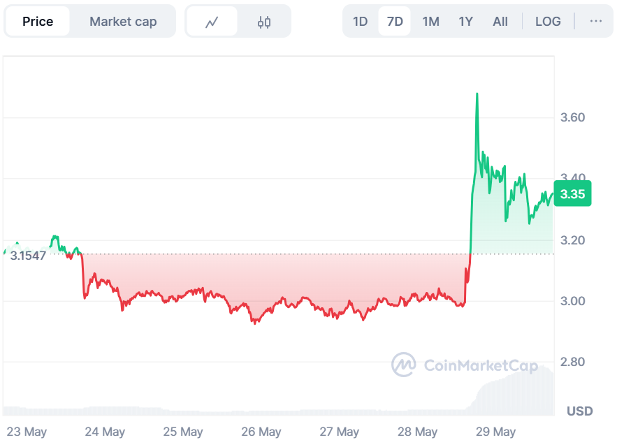Viewport: 617px width, 440px height.
Task: Click the 23 May date label
Action: (x=26, y=432)
